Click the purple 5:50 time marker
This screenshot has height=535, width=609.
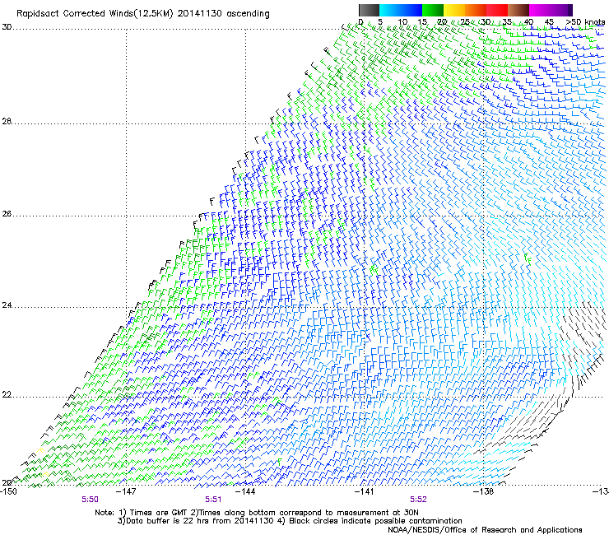pos(90,500)
